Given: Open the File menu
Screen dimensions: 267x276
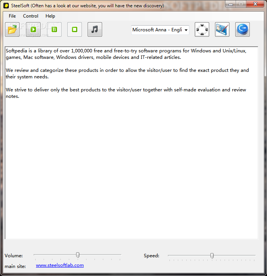Looking at the screenshot, I should [12, 16].
